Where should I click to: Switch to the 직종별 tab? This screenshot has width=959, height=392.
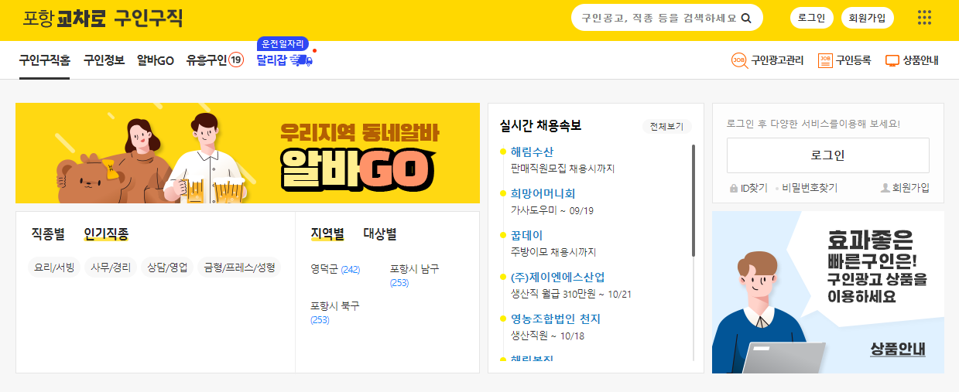[x=48, y=233]
